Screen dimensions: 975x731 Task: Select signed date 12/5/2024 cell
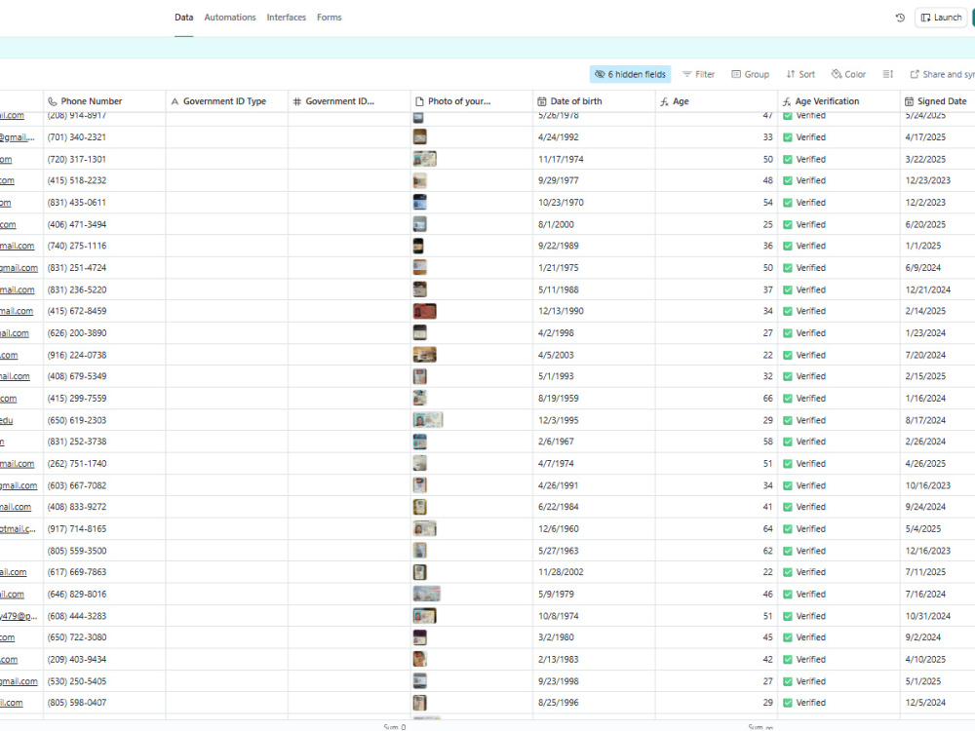[938, 703]
